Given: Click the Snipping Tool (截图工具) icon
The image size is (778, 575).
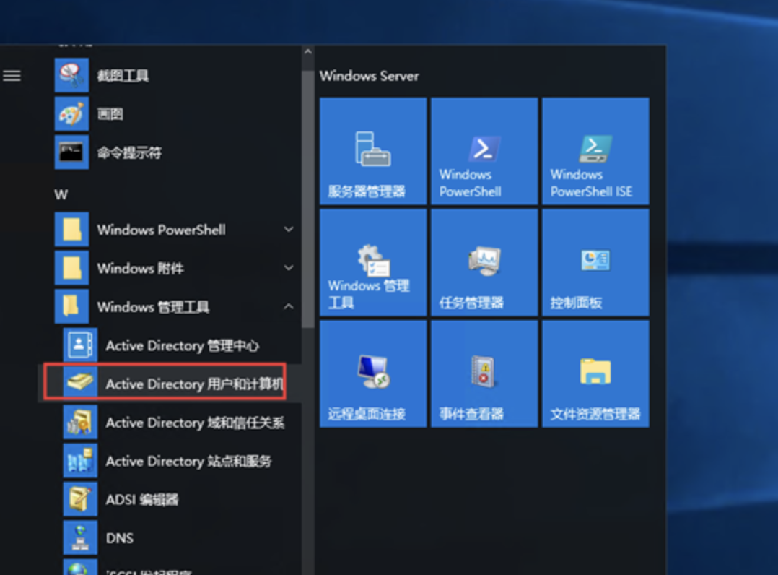Looking at the screenshot, I should coord(71,75).
